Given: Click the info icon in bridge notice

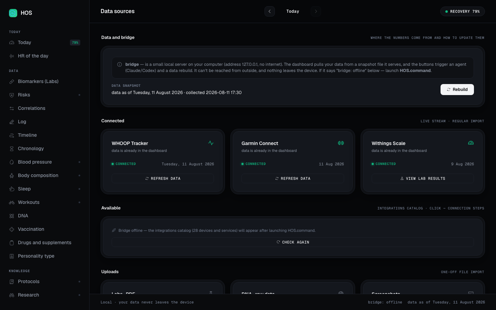Looking at the screenshot, I should pos(120,64).
